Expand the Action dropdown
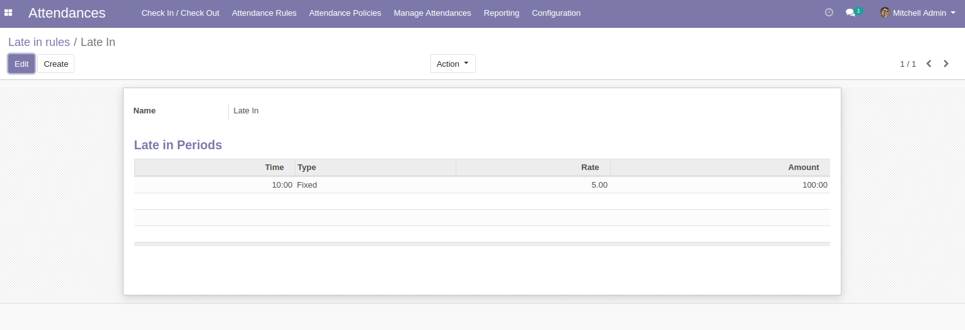 (x=453, y=64)
